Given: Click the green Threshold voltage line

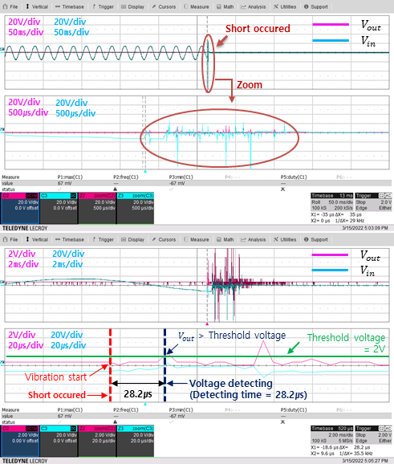Looking at the screenshot, I should click(x=197, y=356).
